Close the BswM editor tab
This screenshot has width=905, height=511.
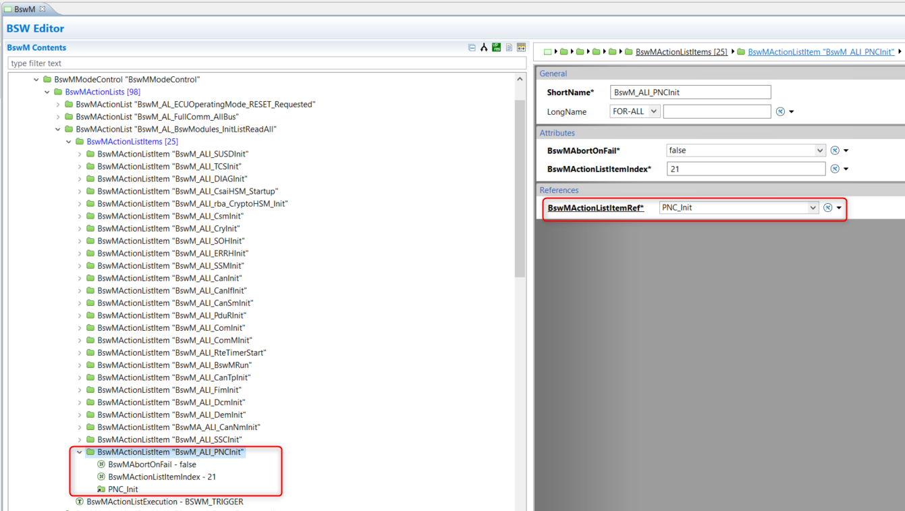[x=43, y=9]
